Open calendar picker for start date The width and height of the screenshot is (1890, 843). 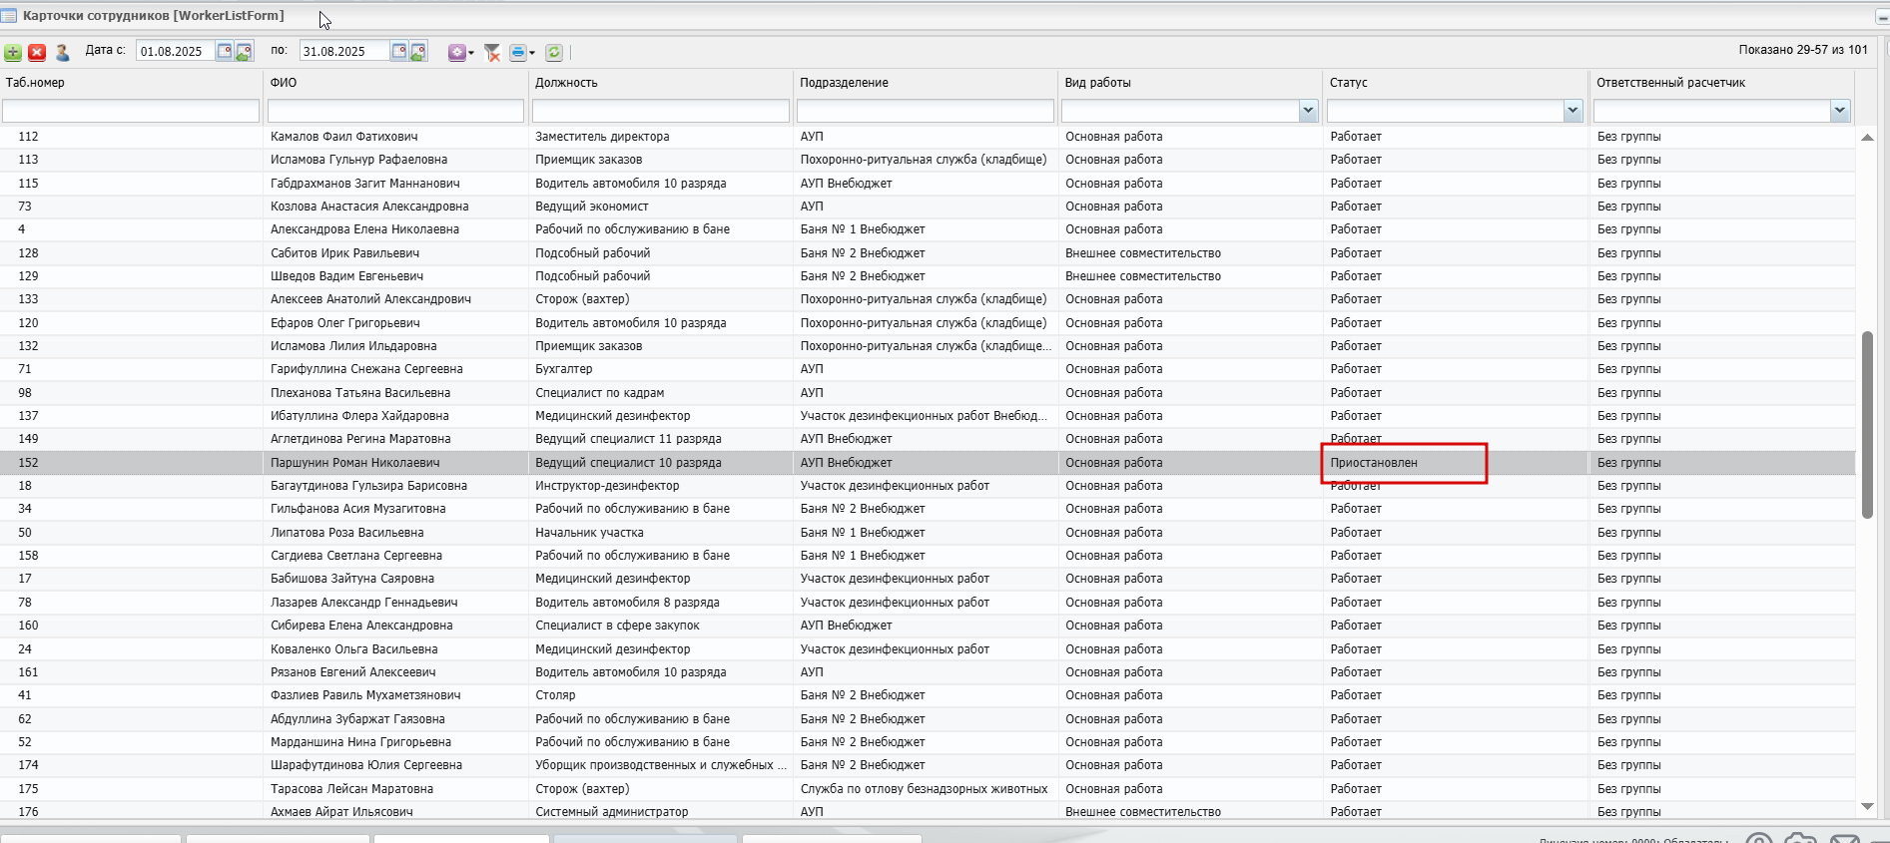coord(226,52)
